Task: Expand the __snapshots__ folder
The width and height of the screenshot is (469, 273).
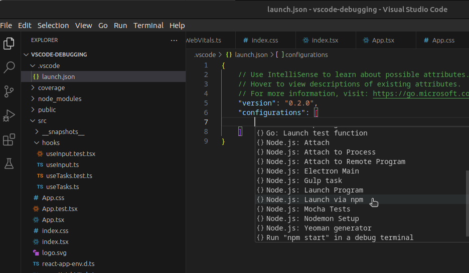Action: 63,131
